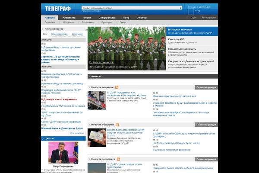Viewport: 259px width, 173px height.
Task: Open article Оператора мобильной связи назвали Феникс
Action: pyautogui.click(x=61, y=91)
